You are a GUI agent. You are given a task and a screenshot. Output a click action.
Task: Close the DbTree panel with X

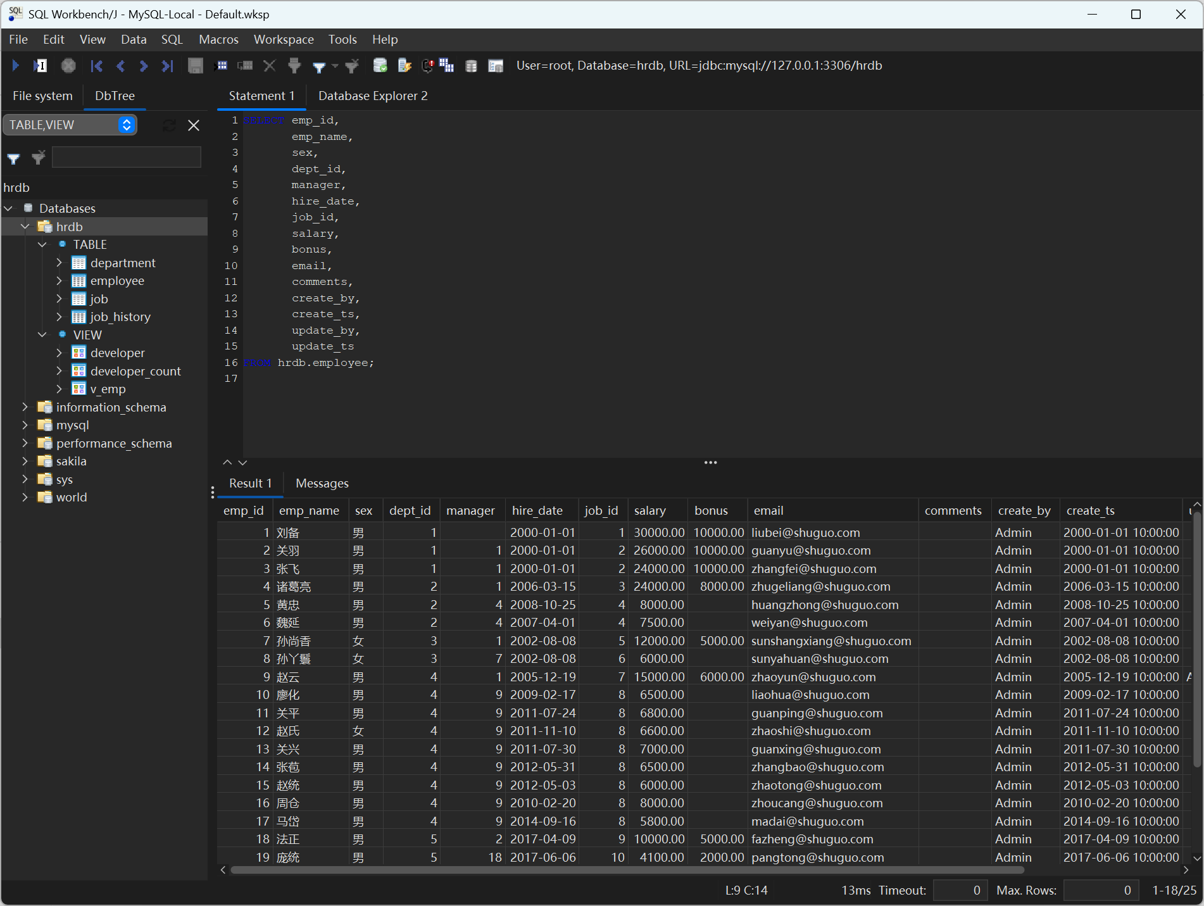coord(194,125)
